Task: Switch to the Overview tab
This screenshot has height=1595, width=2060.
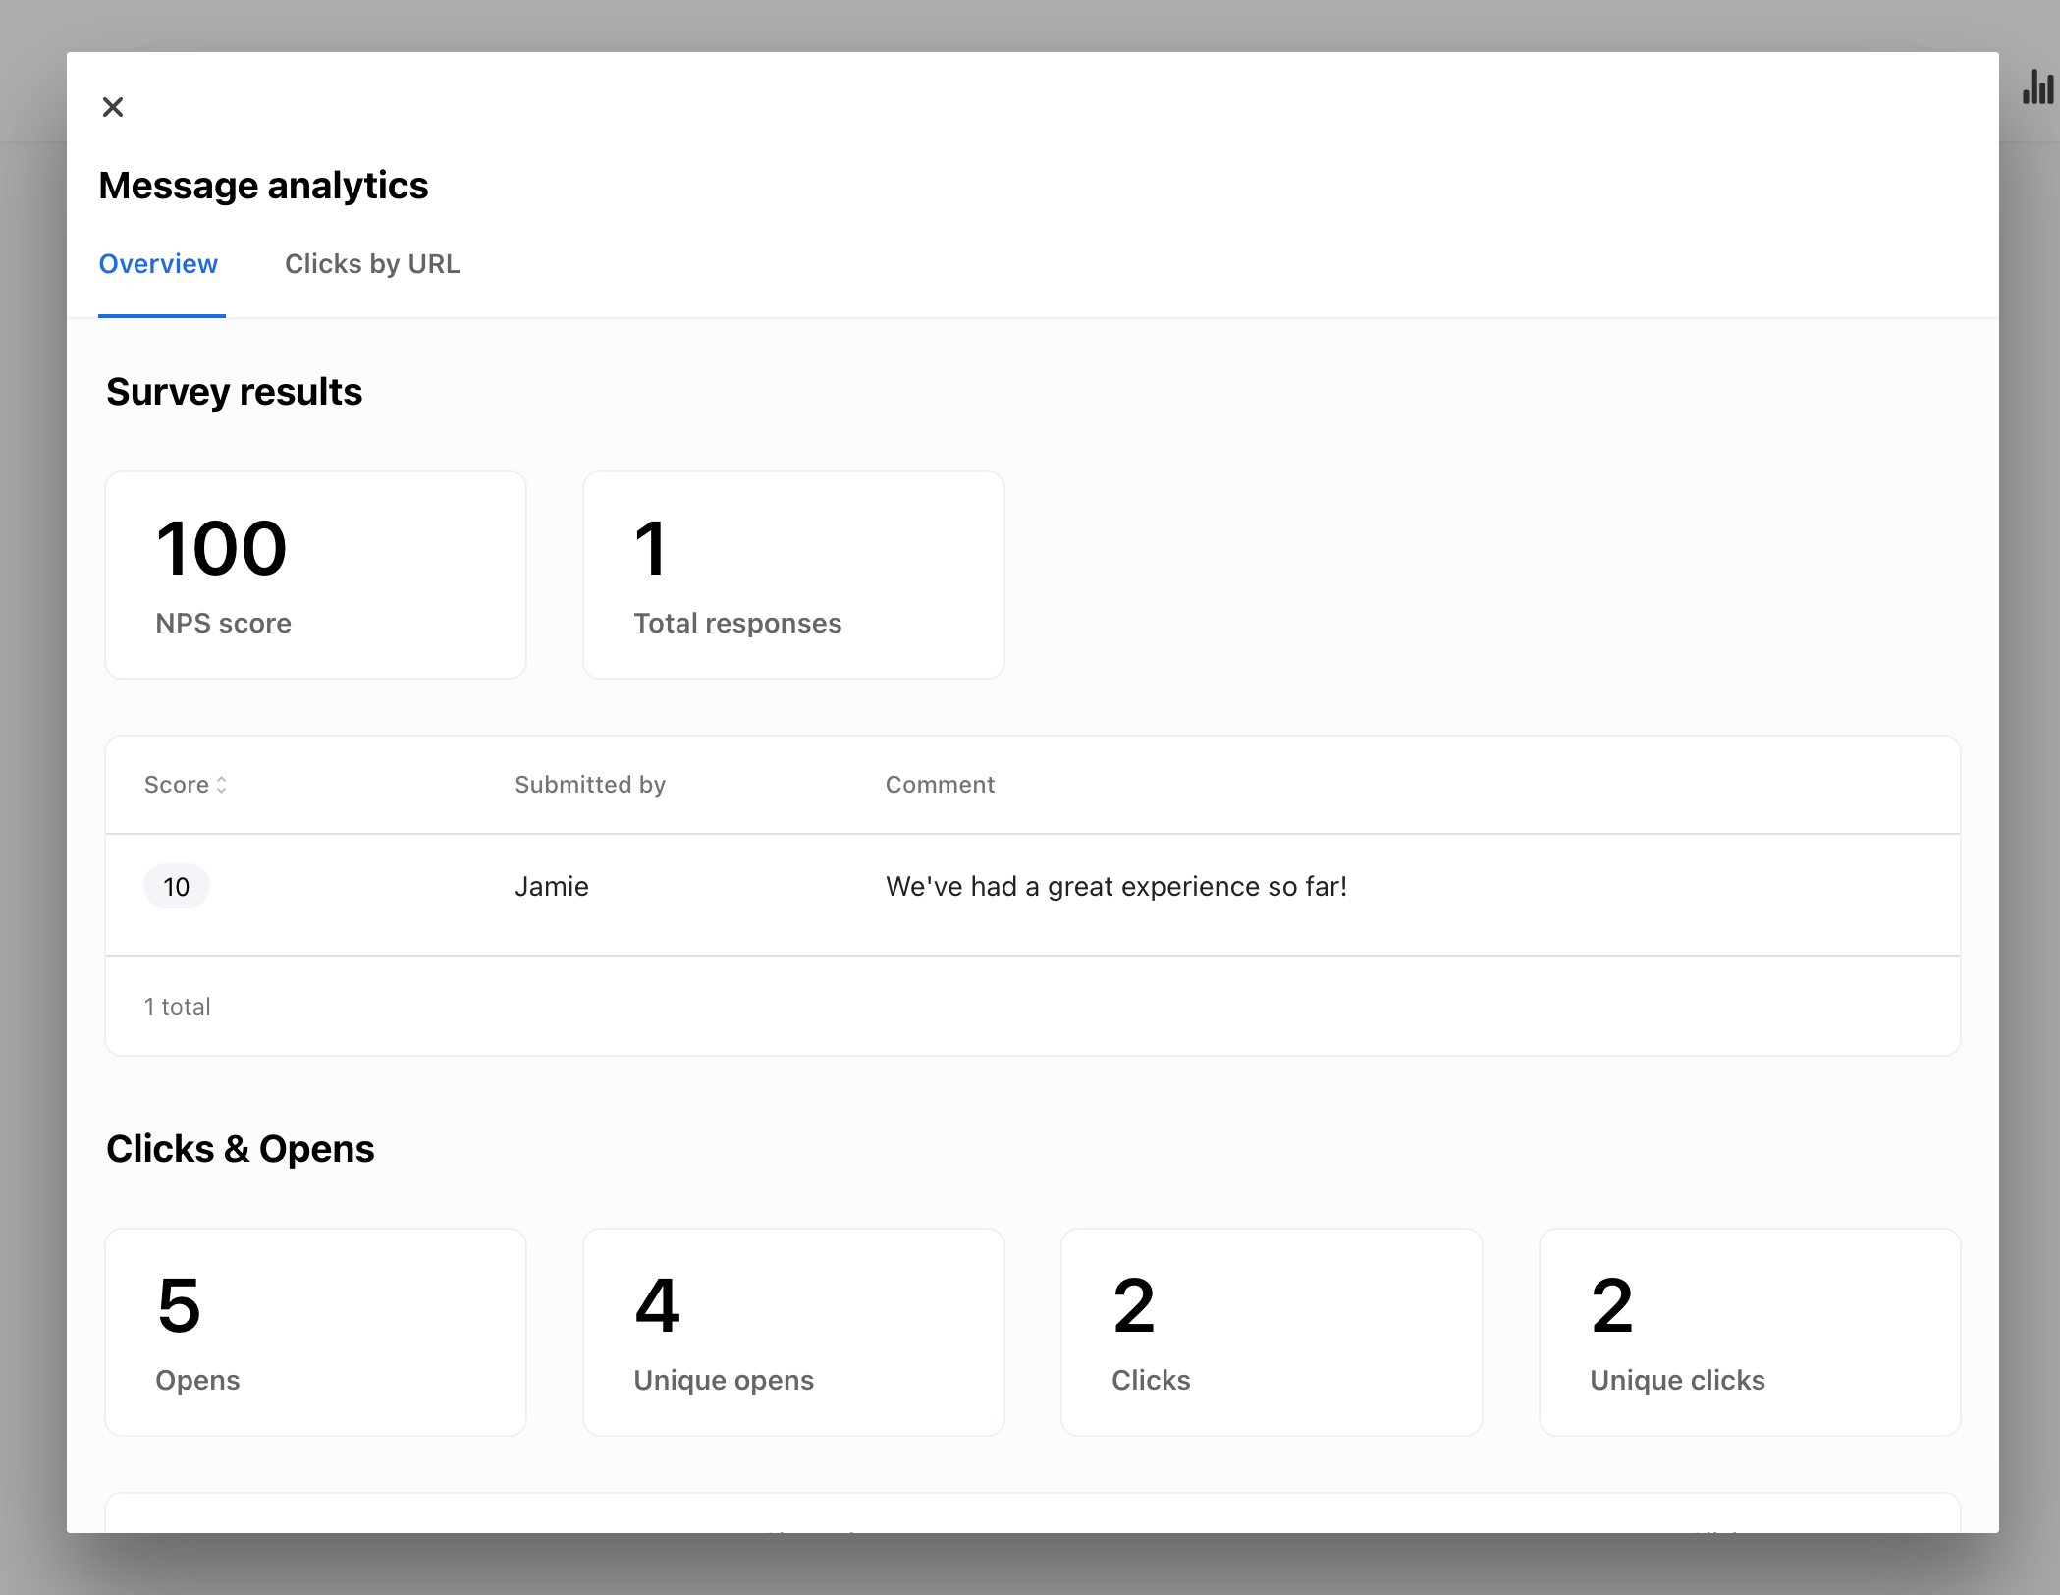Action: click(x=158, y=264)
